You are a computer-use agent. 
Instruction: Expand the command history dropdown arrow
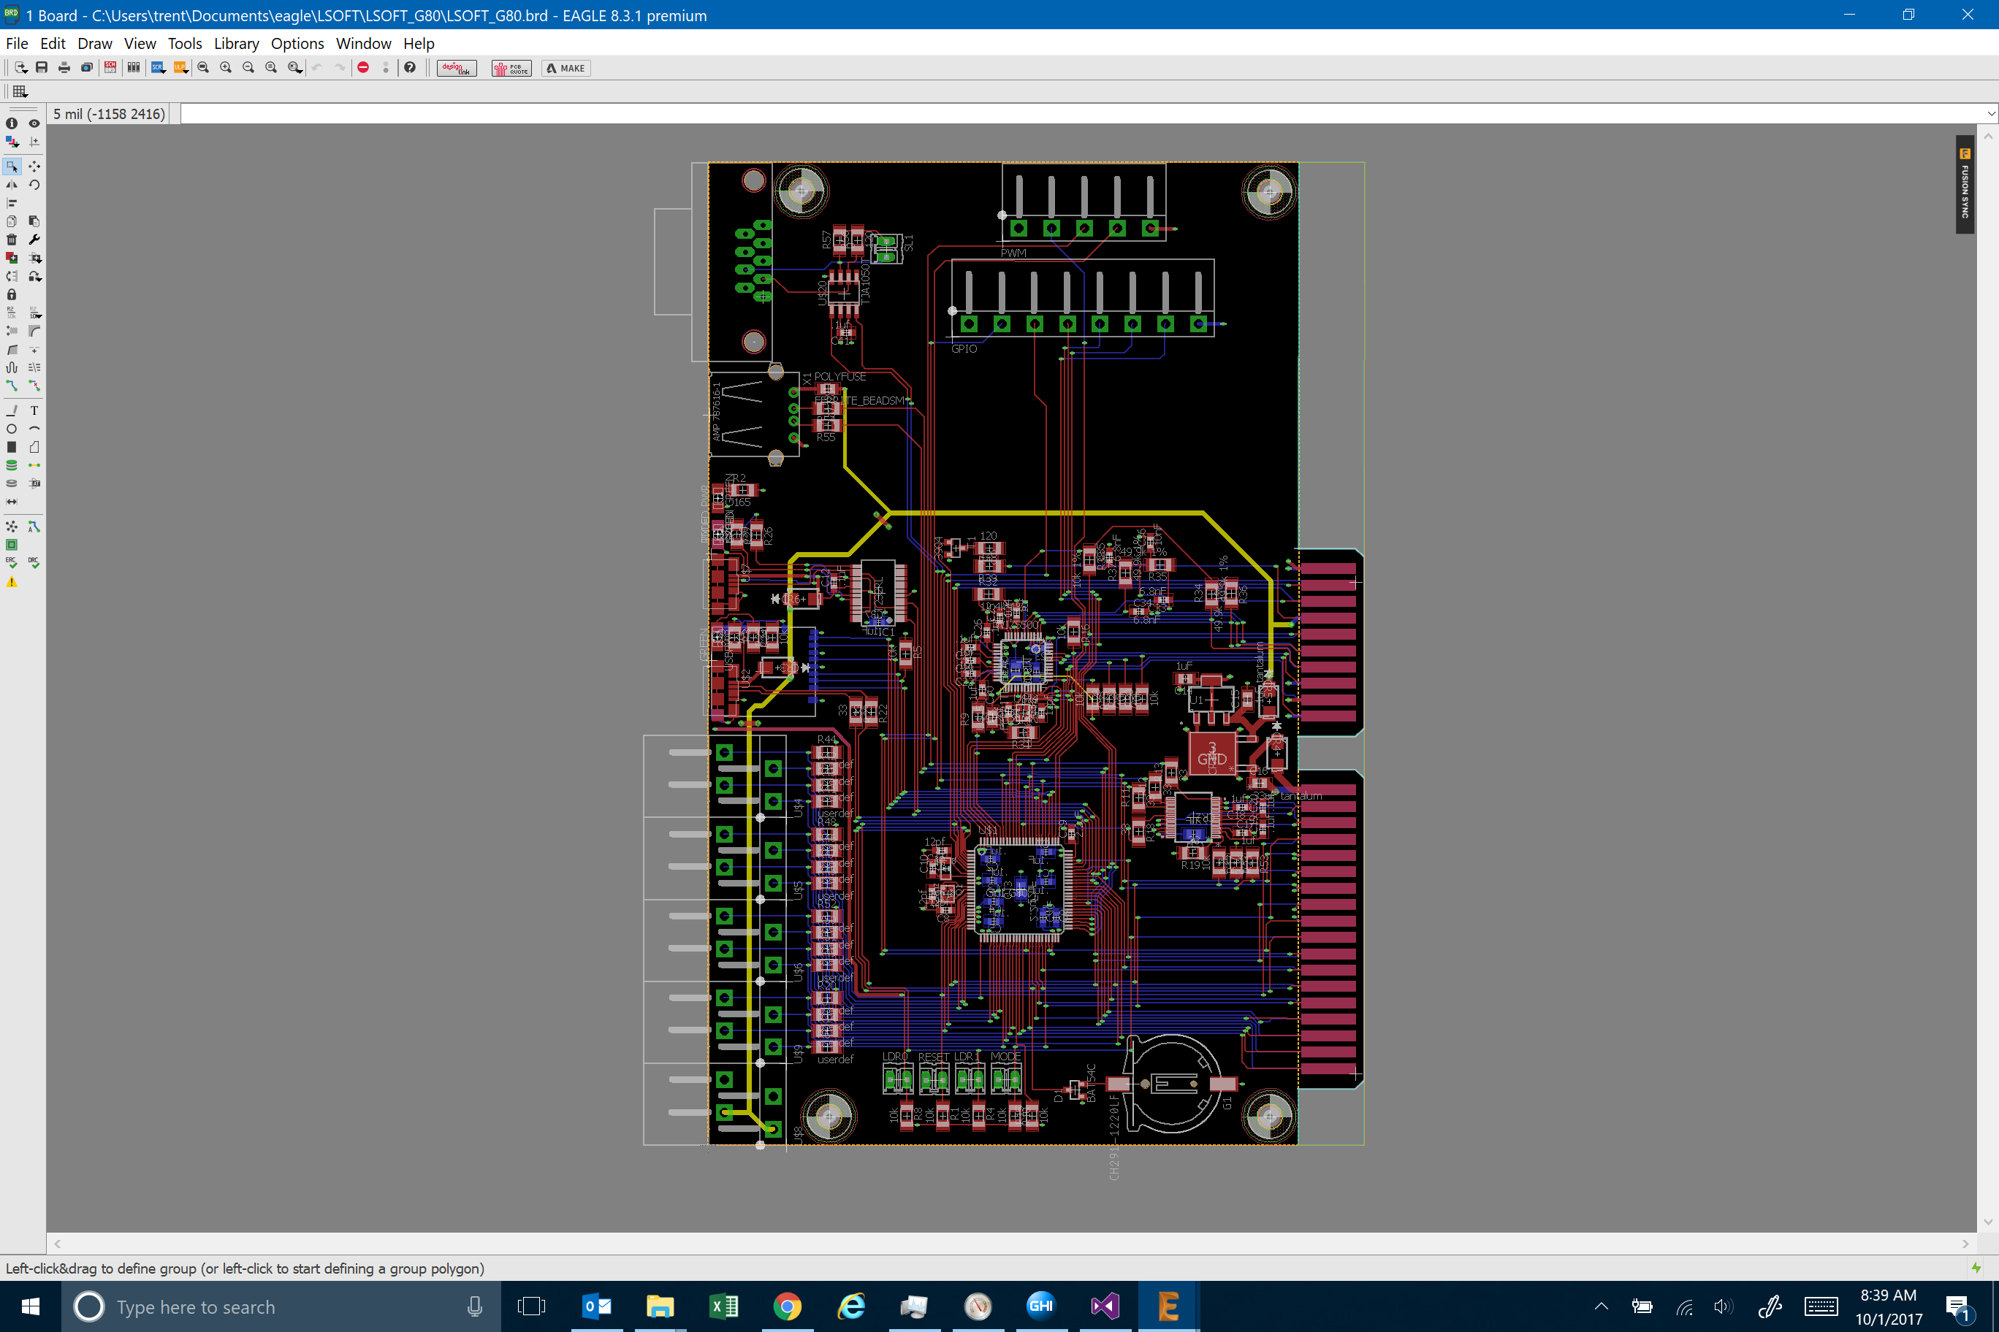1990,113
